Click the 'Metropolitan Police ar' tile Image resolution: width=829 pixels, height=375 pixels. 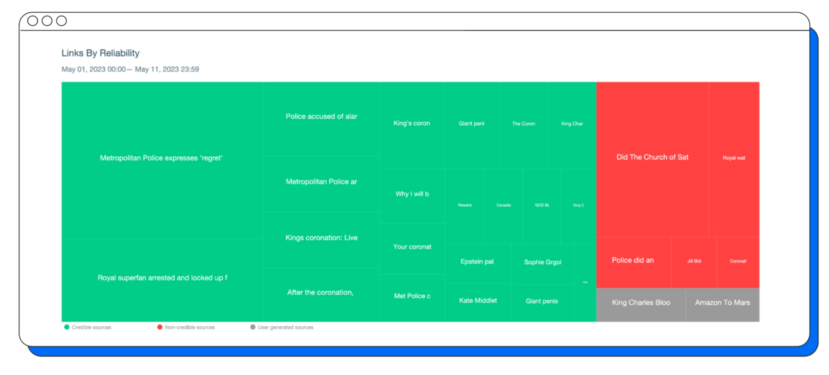pos(321,182)
